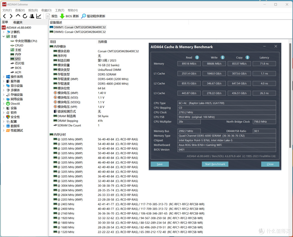
Task: Click the Refresh toolbar icon
Action: point(25,16)
